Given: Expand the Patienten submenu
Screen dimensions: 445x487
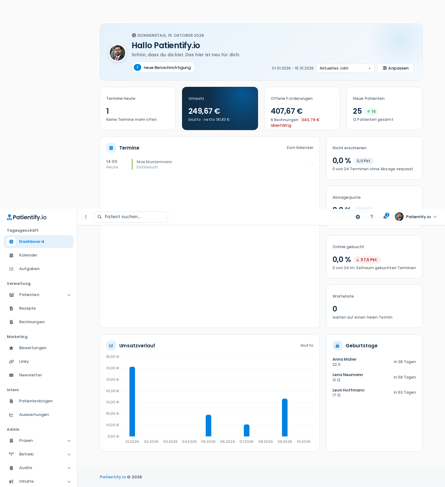Looking at the screenshot, I should point(39,295).
